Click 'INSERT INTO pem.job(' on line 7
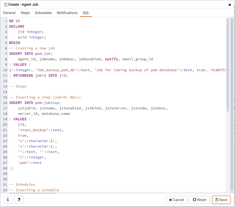This screenshot has height=207, width=235. 31,54
